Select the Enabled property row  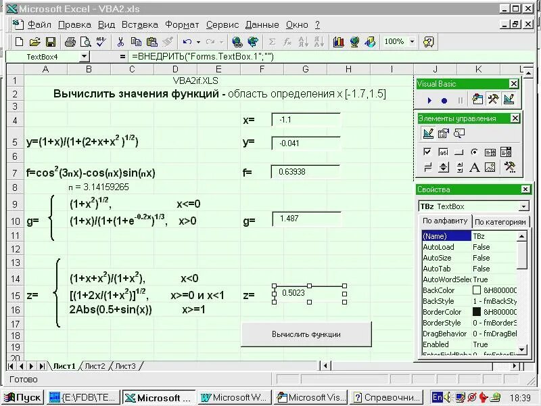[469, 344]
